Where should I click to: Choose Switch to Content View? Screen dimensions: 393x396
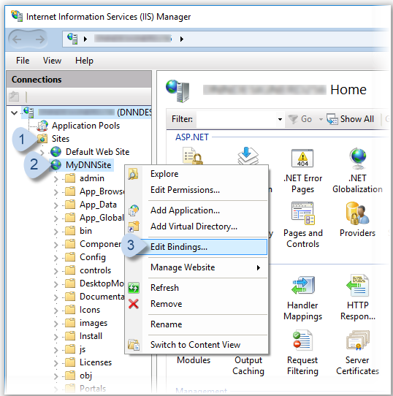click(x=196, y=345)
